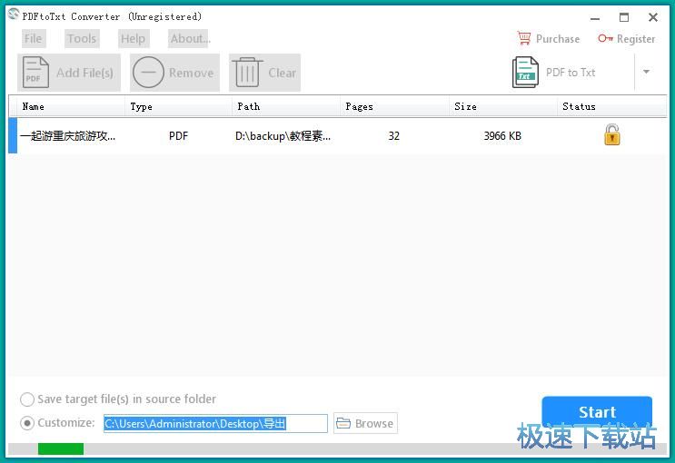
Task: Close the PDFtoTxt Converter window
Action: click(653, 17)
